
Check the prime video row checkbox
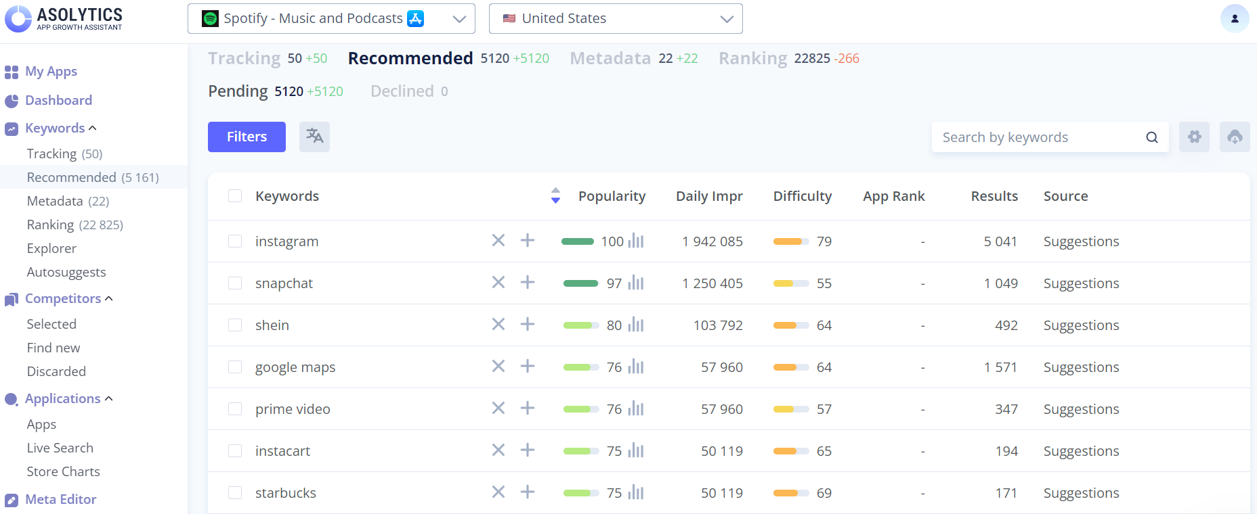[x=235, y=409]
